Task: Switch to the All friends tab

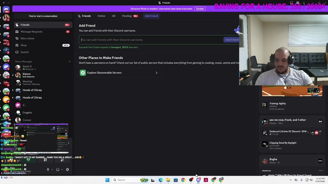Action: pyautogui.click(x=114, y=16)
